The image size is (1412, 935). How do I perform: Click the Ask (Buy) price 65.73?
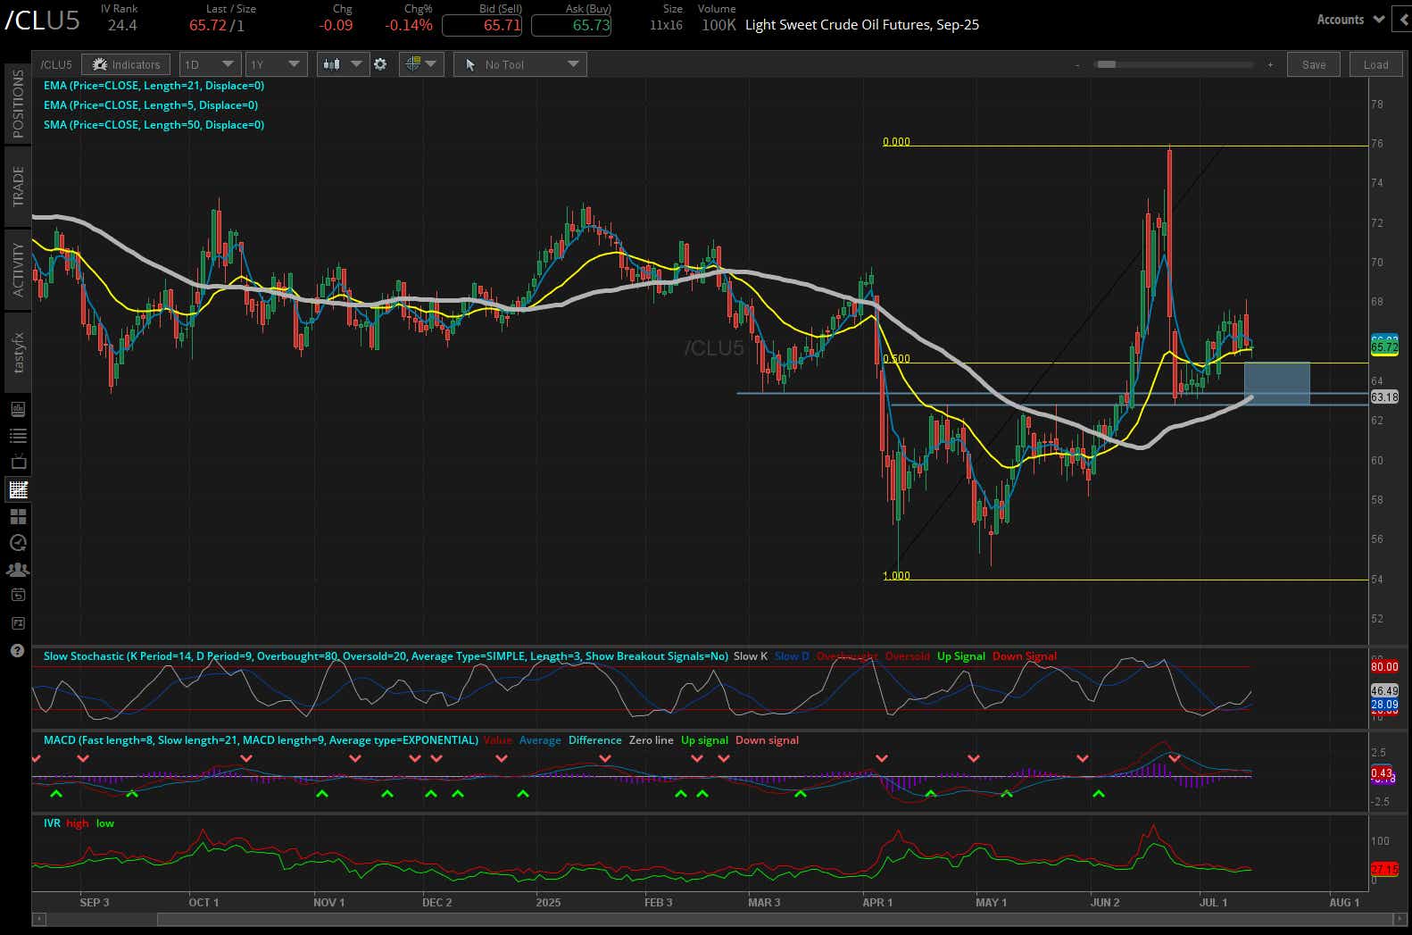click(571, 25)
